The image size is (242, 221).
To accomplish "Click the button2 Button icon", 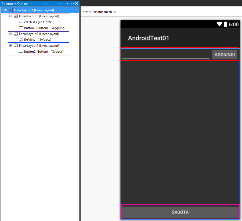I will 21,52.
